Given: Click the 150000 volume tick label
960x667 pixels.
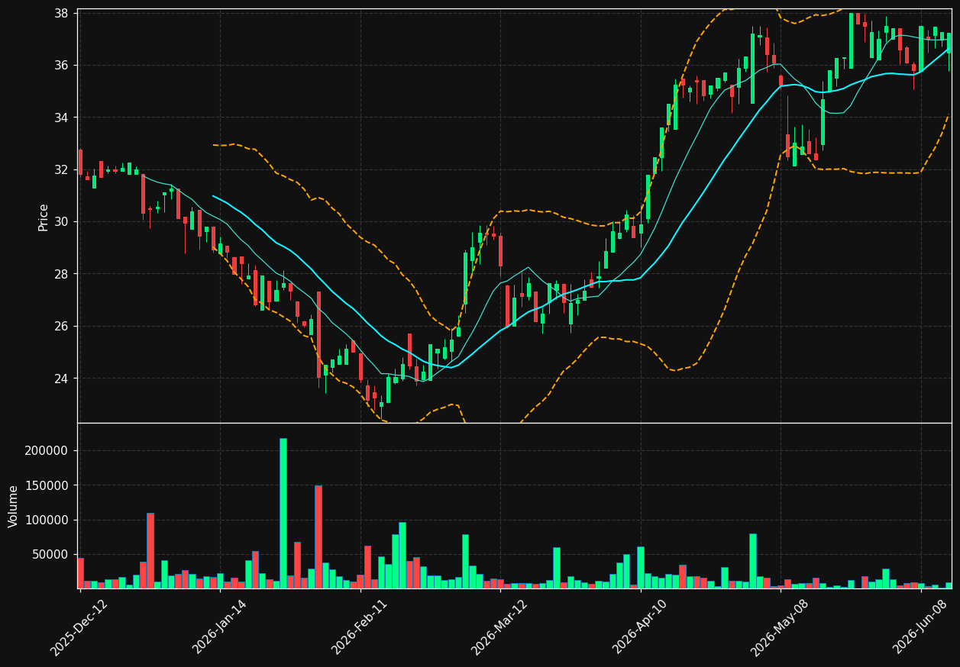Looking at the screenshot, I should click(x=47, y=485).
